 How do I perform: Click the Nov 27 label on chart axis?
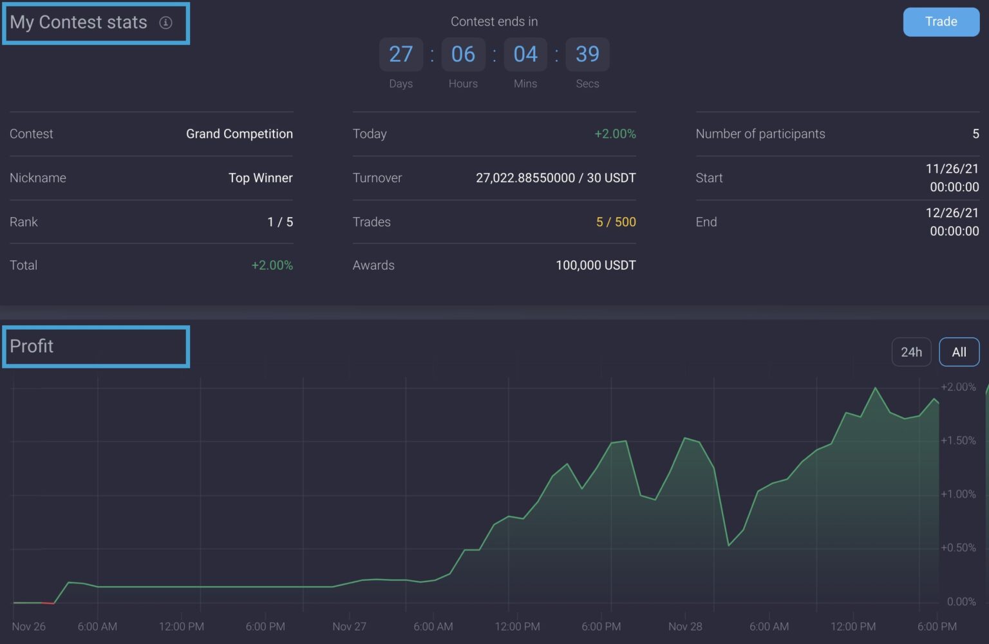click(x=349, y=627)
